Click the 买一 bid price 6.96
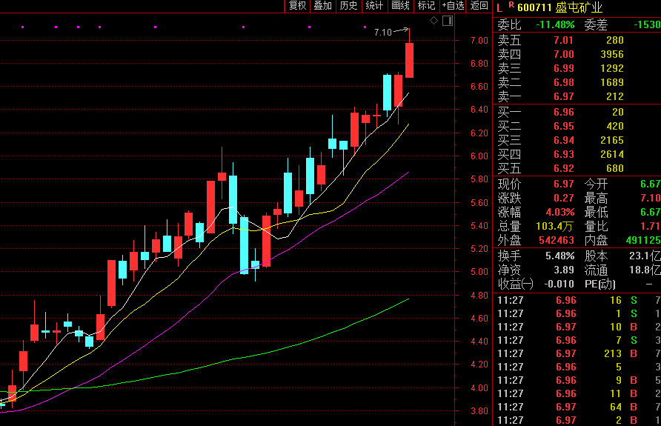 563,112
